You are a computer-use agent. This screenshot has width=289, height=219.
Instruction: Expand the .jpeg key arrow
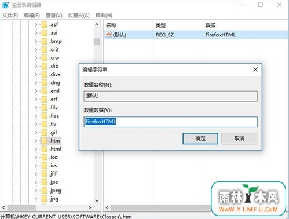[36, 191]
